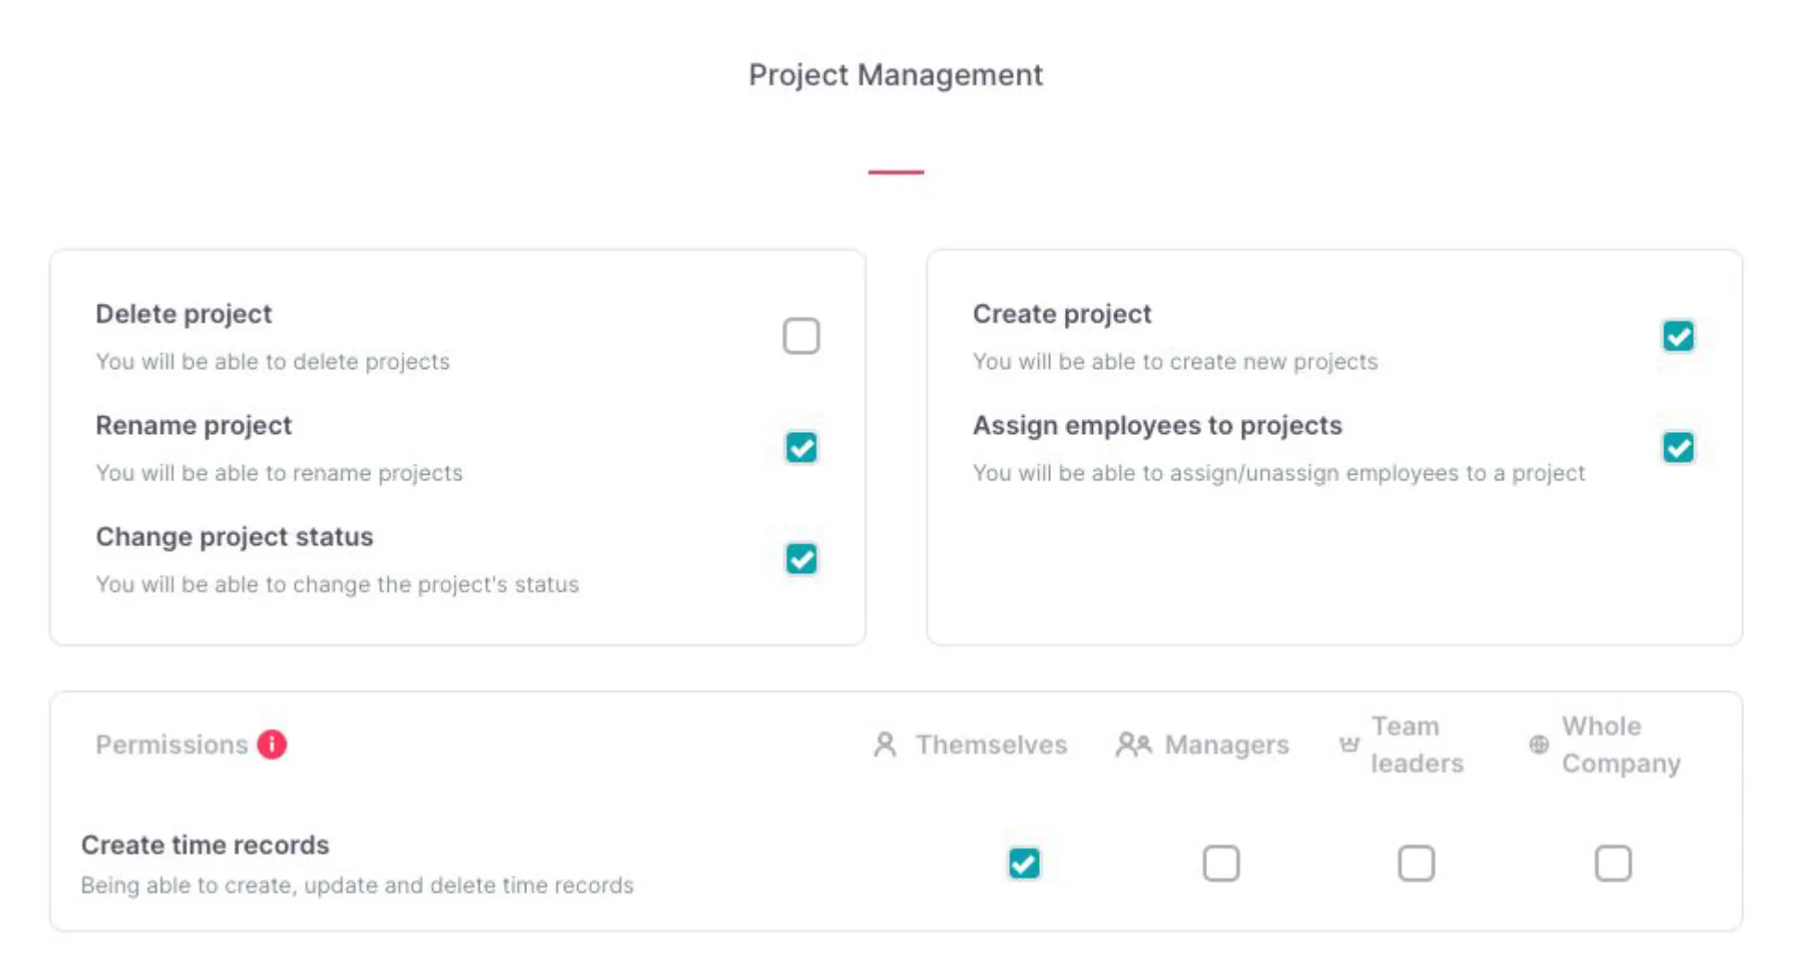1809x968 pixels.
Task: Click the Managers people icon
Action: tap(1133, 745)
